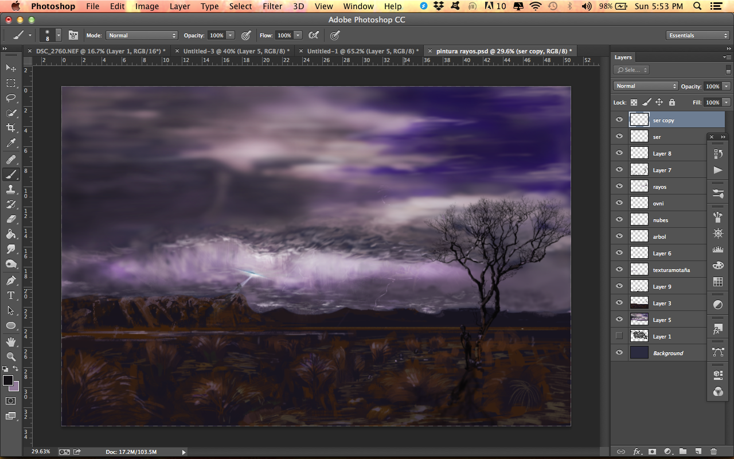The image size is (734, 459).
Task: Open the layer Opacity dropdown arrow
Action: [x=727, y=86]
